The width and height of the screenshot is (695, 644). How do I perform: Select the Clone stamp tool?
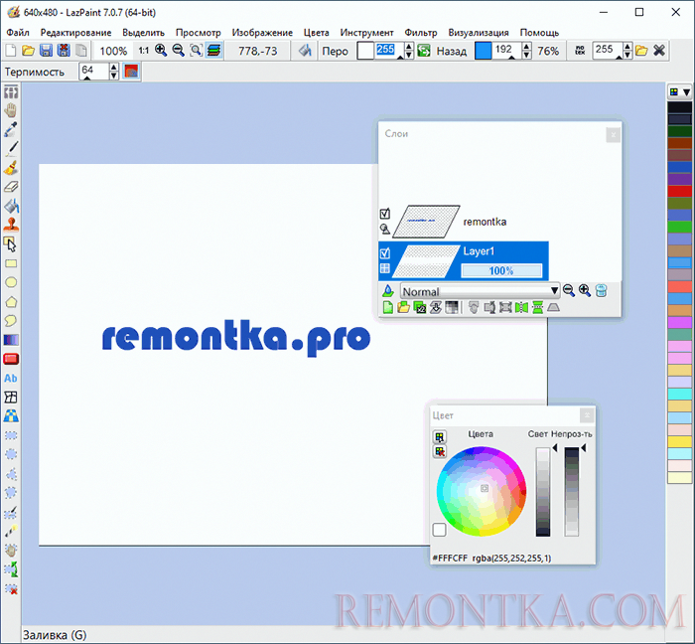click(11, 225)
